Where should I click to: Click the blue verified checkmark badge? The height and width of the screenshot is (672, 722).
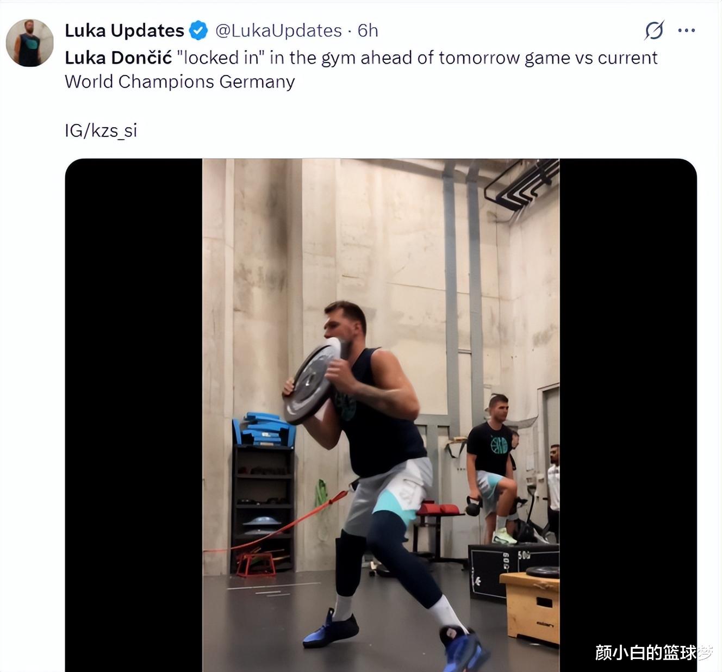tap(198, 30)
